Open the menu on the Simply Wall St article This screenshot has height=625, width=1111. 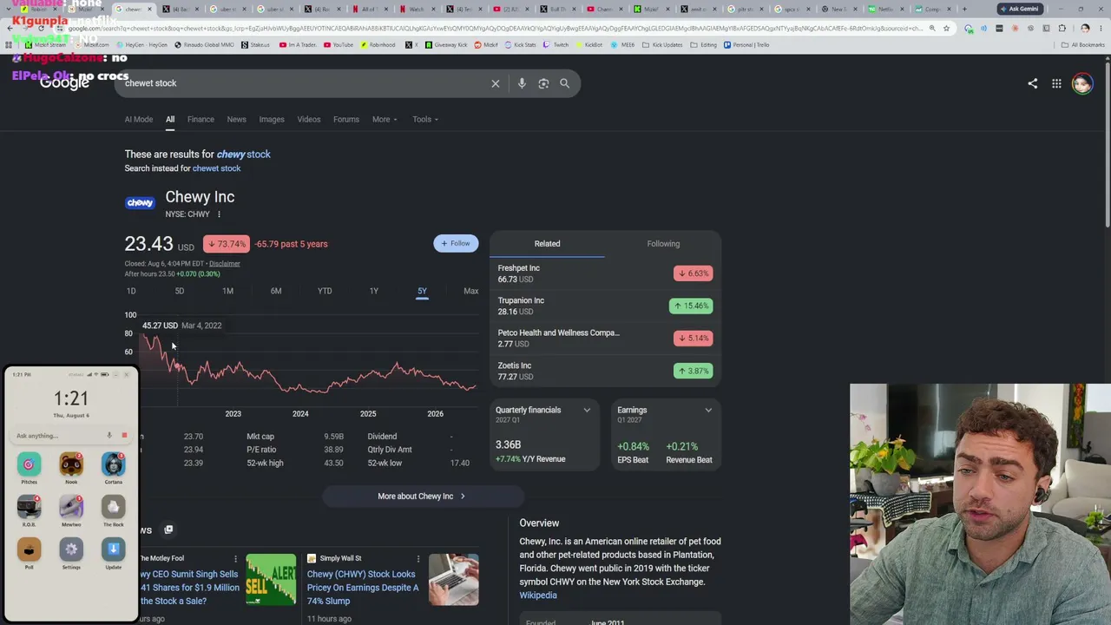tap(417, 558)
